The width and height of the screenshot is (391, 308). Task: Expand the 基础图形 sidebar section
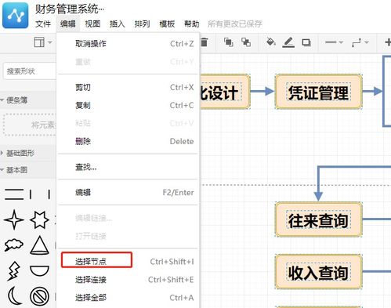tap(20, 153)
